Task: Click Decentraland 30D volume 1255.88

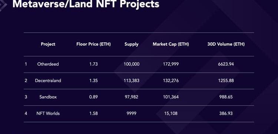Action: pyautogui.click(x=226, y=81)
